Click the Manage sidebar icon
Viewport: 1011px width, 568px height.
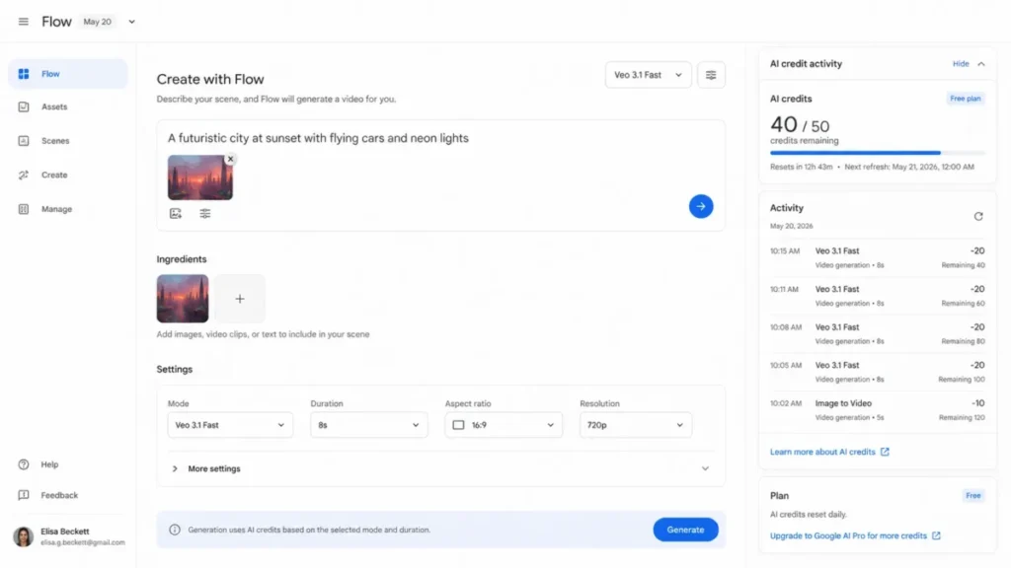point(24,209)
